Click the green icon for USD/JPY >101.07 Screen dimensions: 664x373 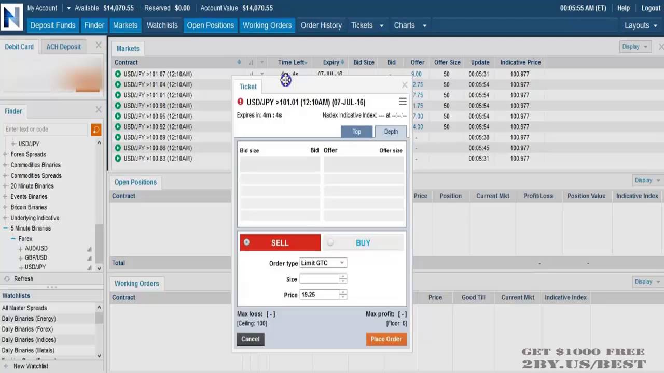click(x=118, y=74)
